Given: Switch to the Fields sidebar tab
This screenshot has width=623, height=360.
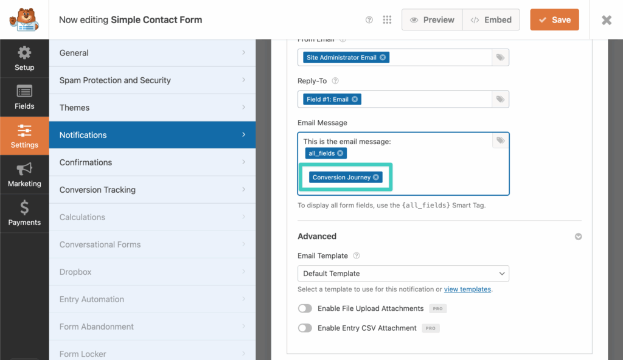Looking at the screenshot, I should [x=24, y=97].
